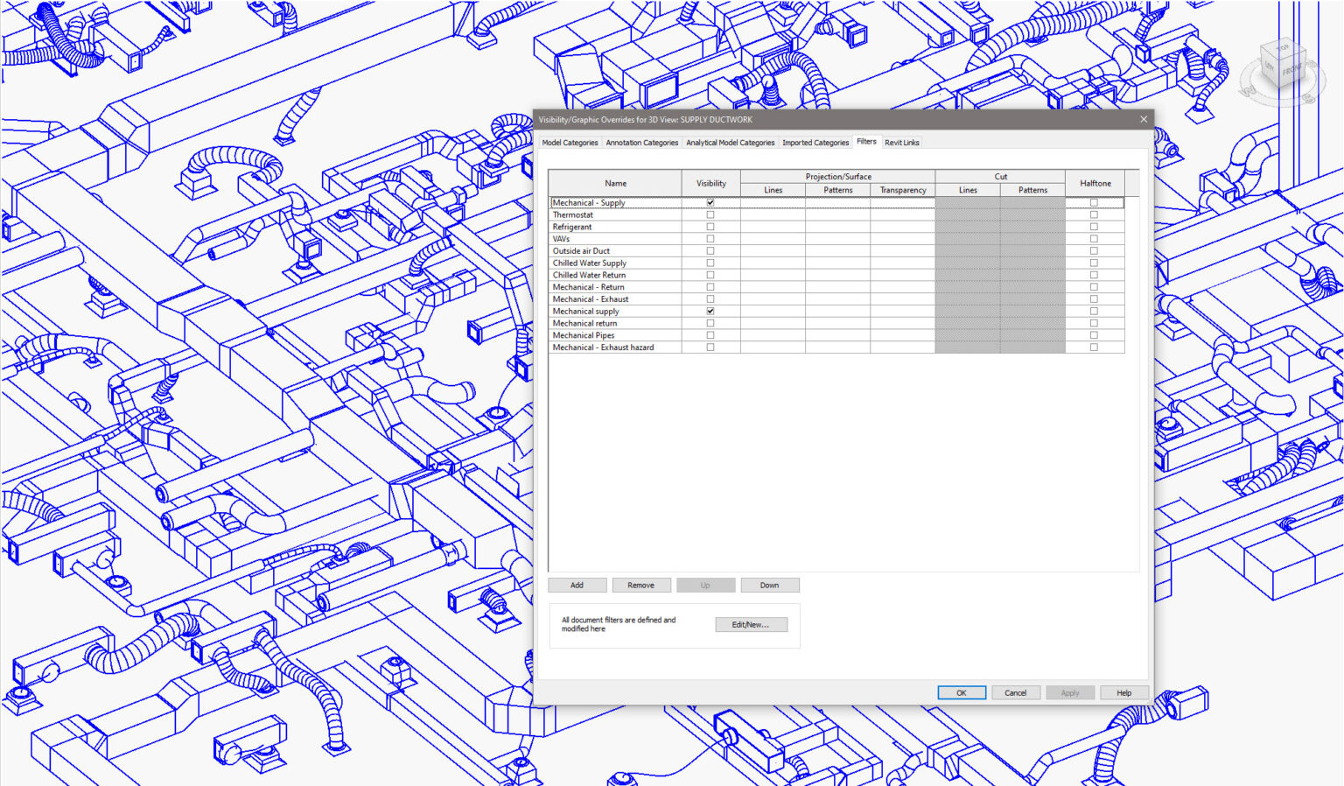The image size is (1344, 786).
Task: Open the Annotation Categories tab
Action: point(641,142)
